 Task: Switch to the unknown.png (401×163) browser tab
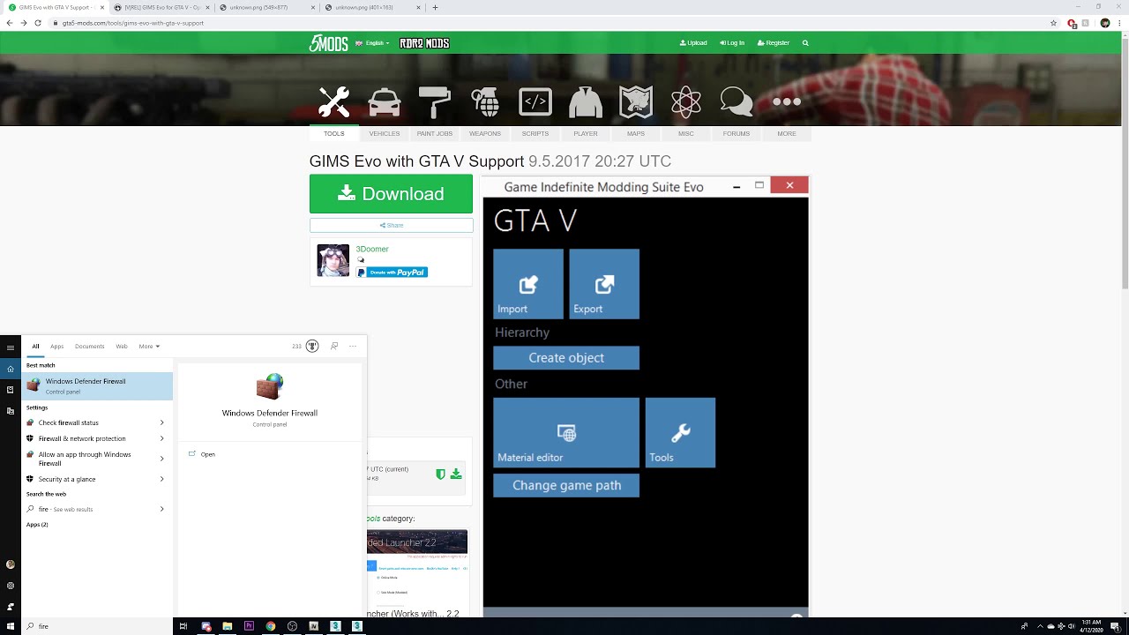click(x=370, y=7)
